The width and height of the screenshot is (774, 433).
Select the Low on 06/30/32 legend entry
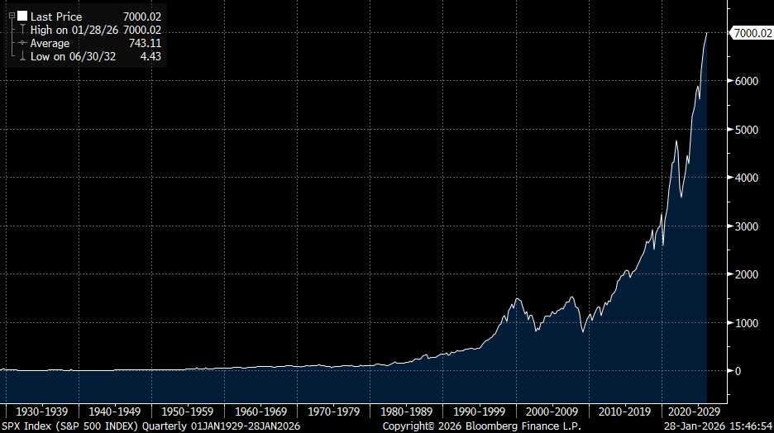[x=71, y=56]
